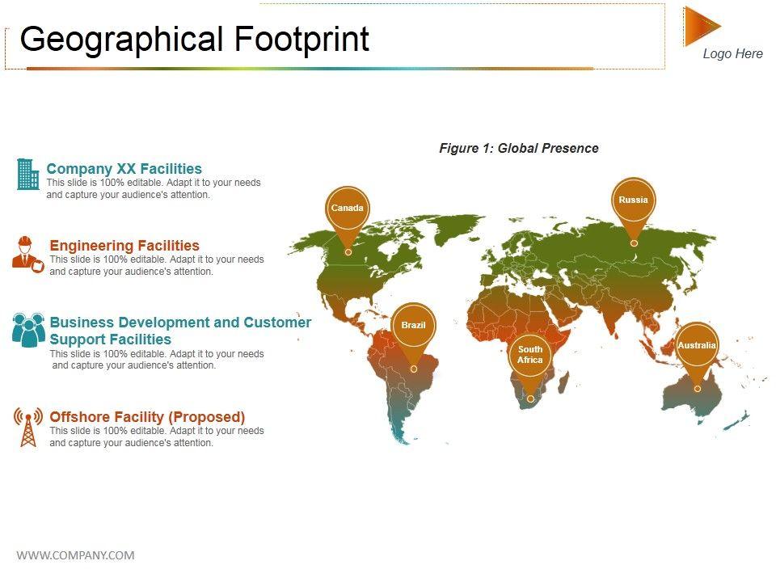Screen dimensions: 776x582
Task: Open the WWW.COMPANY.COM link
Action: coord(76,555)
